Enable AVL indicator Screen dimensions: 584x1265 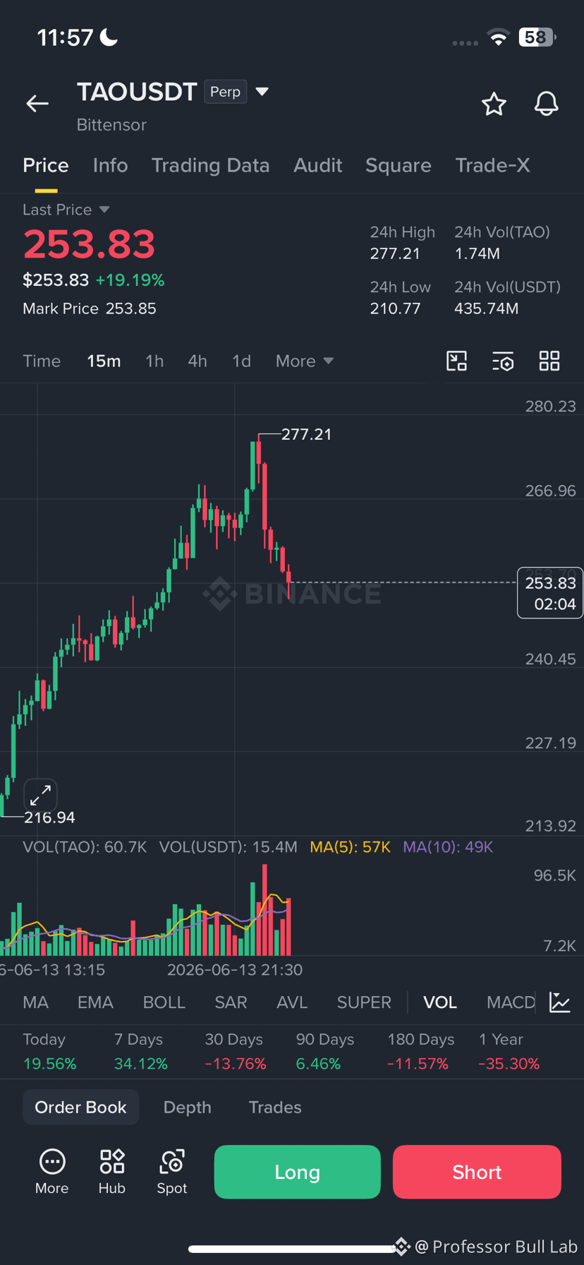point(292,1002)
